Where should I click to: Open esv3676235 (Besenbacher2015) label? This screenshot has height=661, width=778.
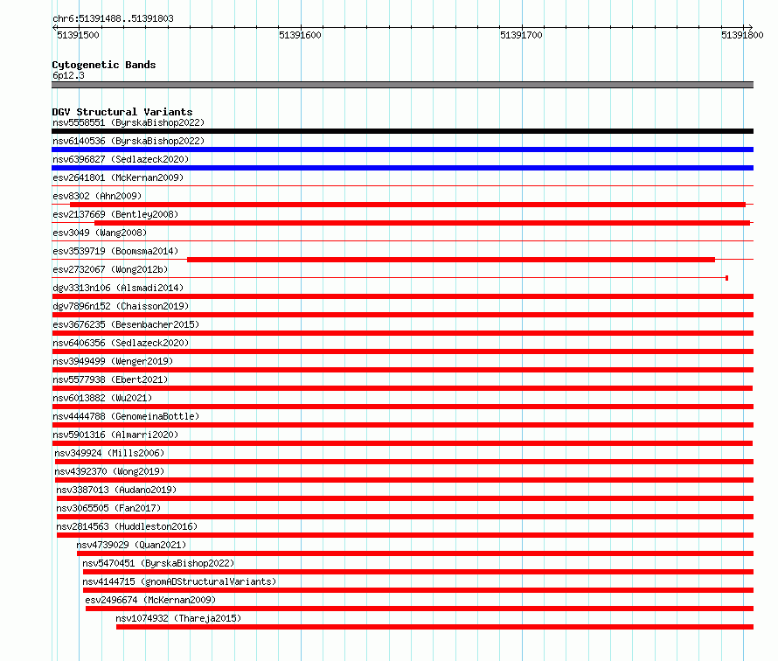(x=126, y=324)
